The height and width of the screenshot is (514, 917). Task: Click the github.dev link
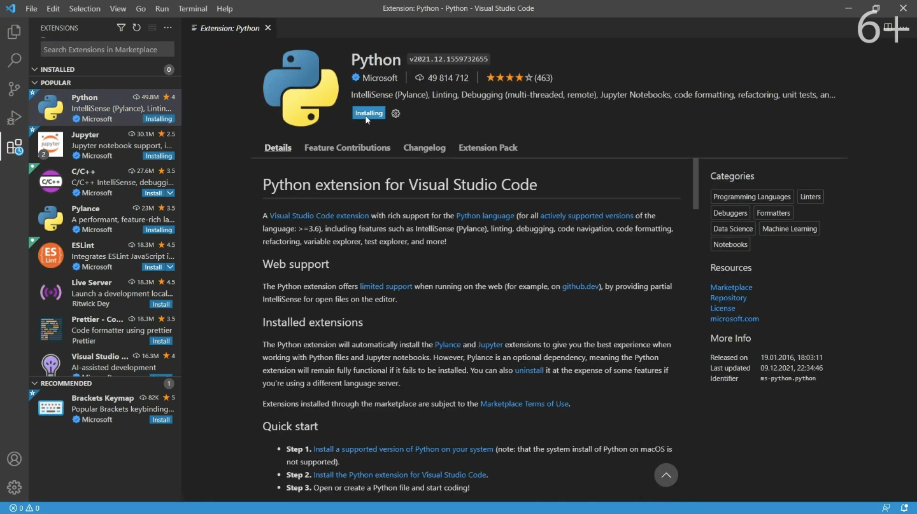click(x=580, y=286)
